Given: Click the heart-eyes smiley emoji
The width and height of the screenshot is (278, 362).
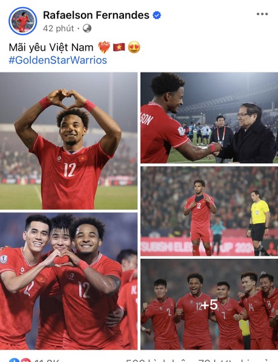Looking at the screenshot, I should coord(134,47).
